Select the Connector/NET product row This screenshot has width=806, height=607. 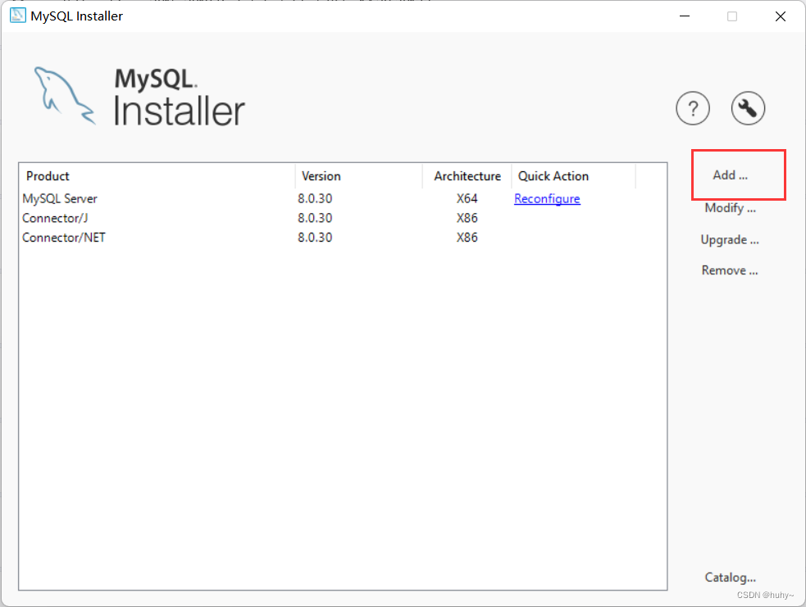pyautogui.click(x=343, y=238)
